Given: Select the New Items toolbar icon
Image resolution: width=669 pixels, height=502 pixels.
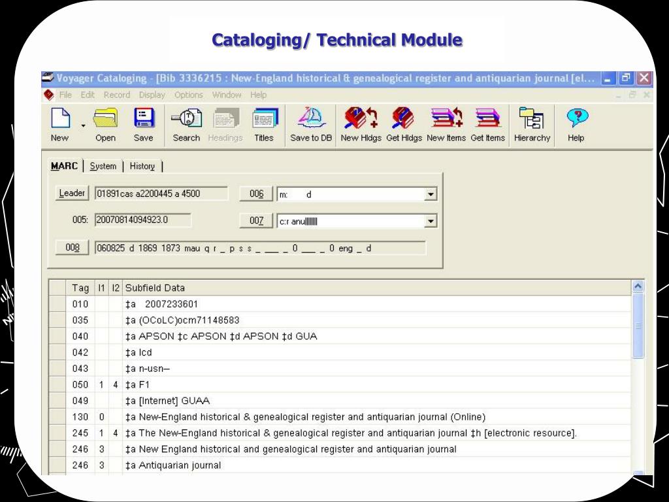Looking at the screenshot, I should point(446,123).
